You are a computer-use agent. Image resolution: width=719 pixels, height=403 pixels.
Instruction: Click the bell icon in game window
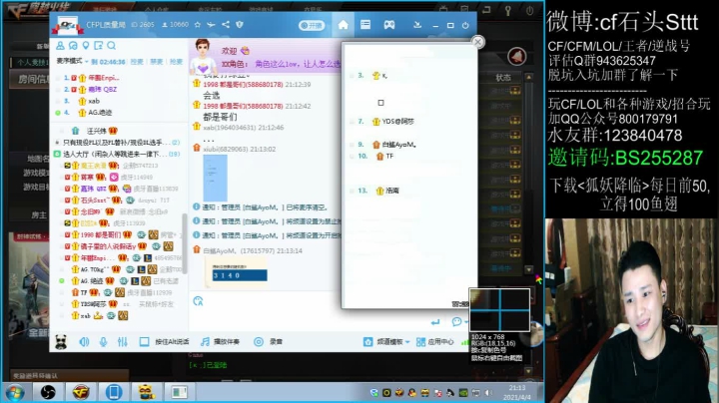pos(517,56)
